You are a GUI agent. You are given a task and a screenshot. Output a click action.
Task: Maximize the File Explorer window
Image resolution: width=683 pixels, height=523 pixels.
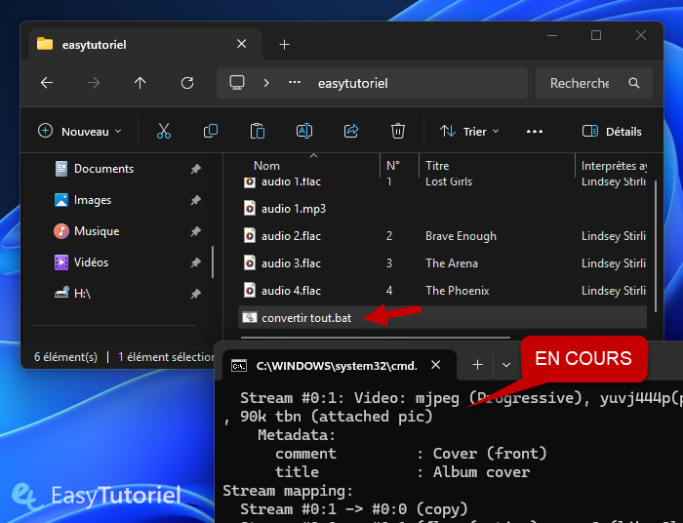pyautogui.click(x=596, y=35)
